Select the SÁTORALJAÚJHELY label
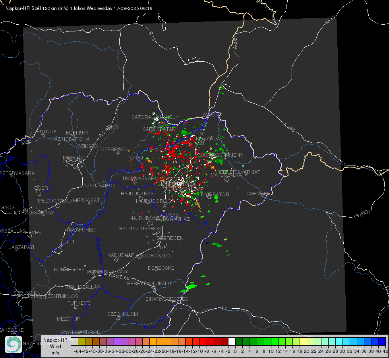The height and width of the screenshot is (358, 389). [x=155, y=117]
